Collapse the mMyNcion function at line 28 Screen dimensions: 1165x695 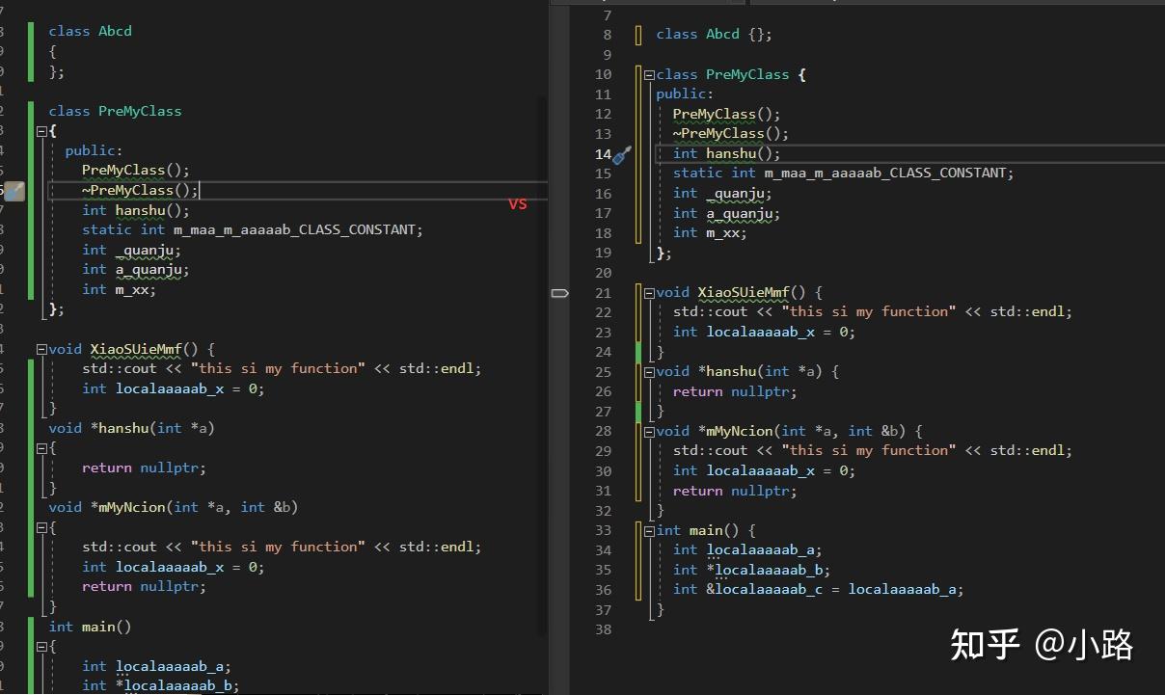click(649, 431)
